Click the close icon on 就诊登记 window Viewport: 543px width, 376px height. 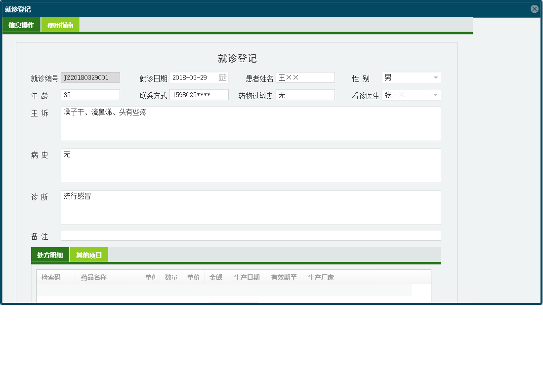534,8
